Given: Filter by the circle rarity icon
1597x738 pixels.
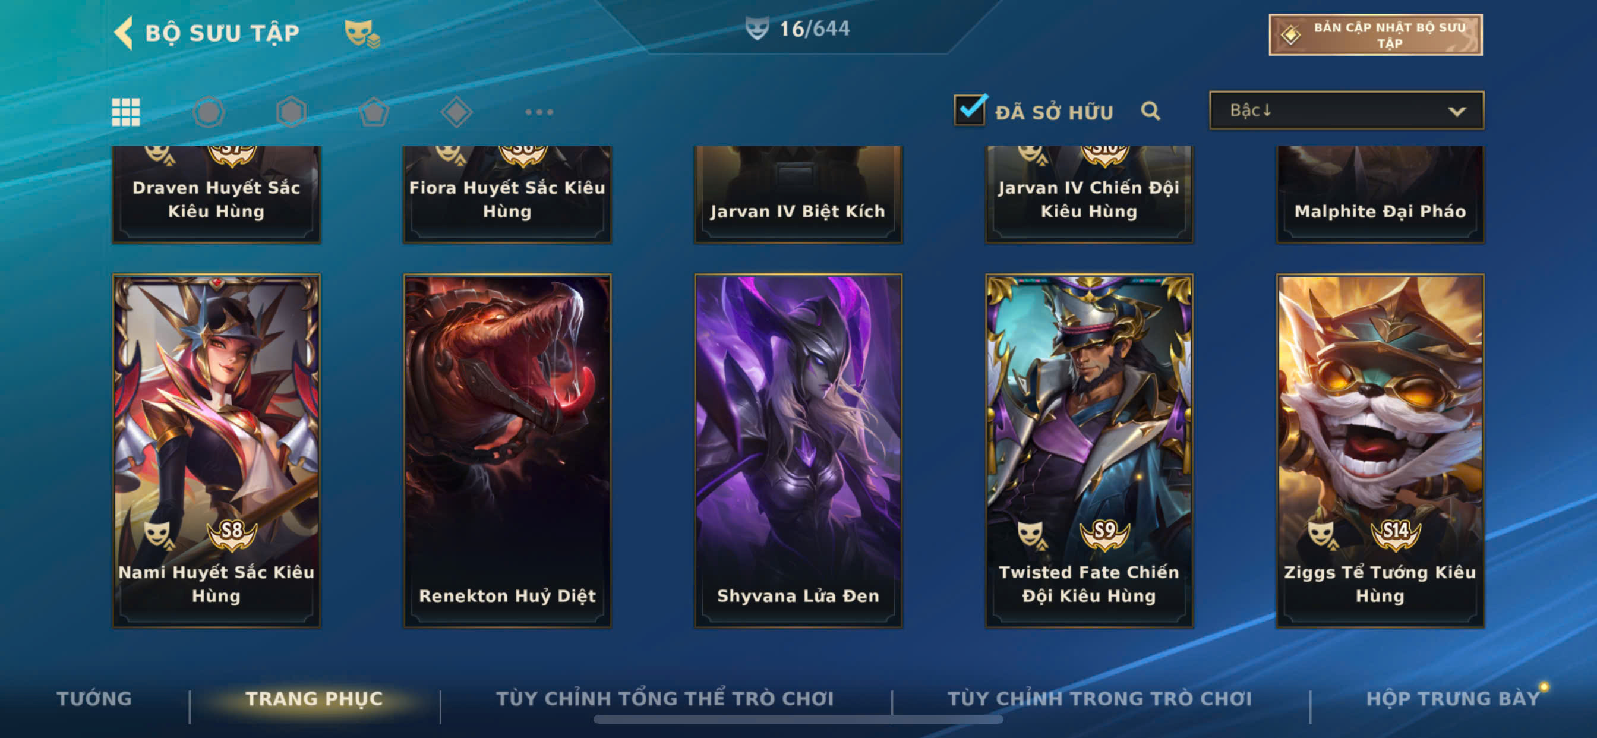Looking at the screenshot, I should (209, 112).
